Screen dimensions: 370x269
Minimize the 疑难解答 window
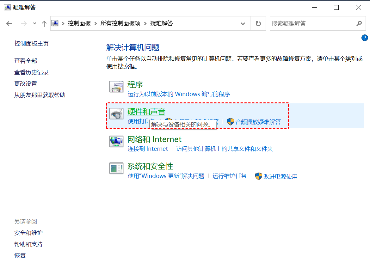[x=314, y=8]
